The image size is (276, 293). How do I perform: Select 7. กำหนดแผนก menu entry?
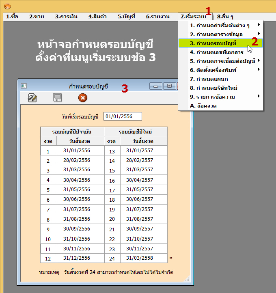tap(220, 79)
